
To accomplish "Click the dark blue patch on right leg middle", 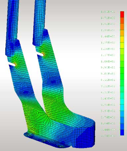I will click(x=54, y=81).
